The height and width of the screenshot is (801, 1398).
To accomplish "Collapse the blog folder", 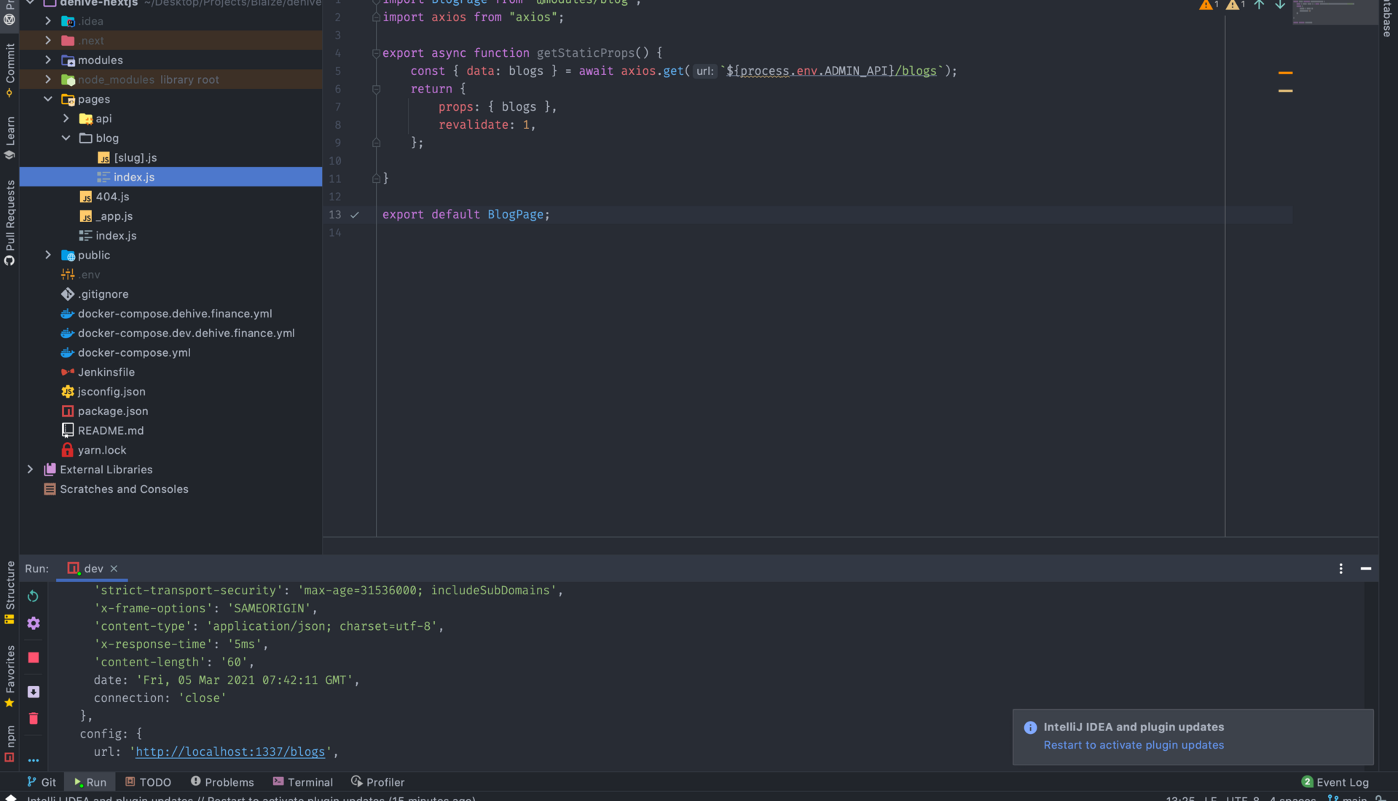I will click(66, 138).
